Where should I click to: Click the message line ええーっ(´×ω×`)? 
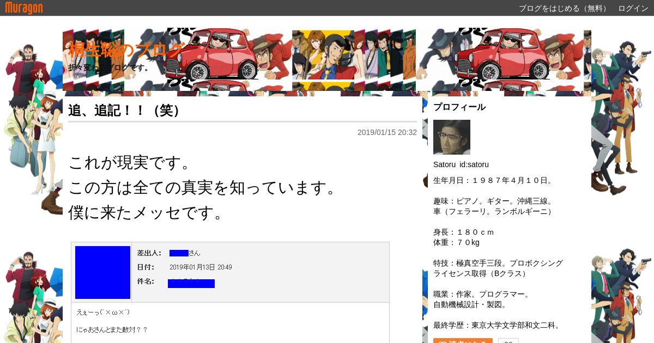point(104,313)
